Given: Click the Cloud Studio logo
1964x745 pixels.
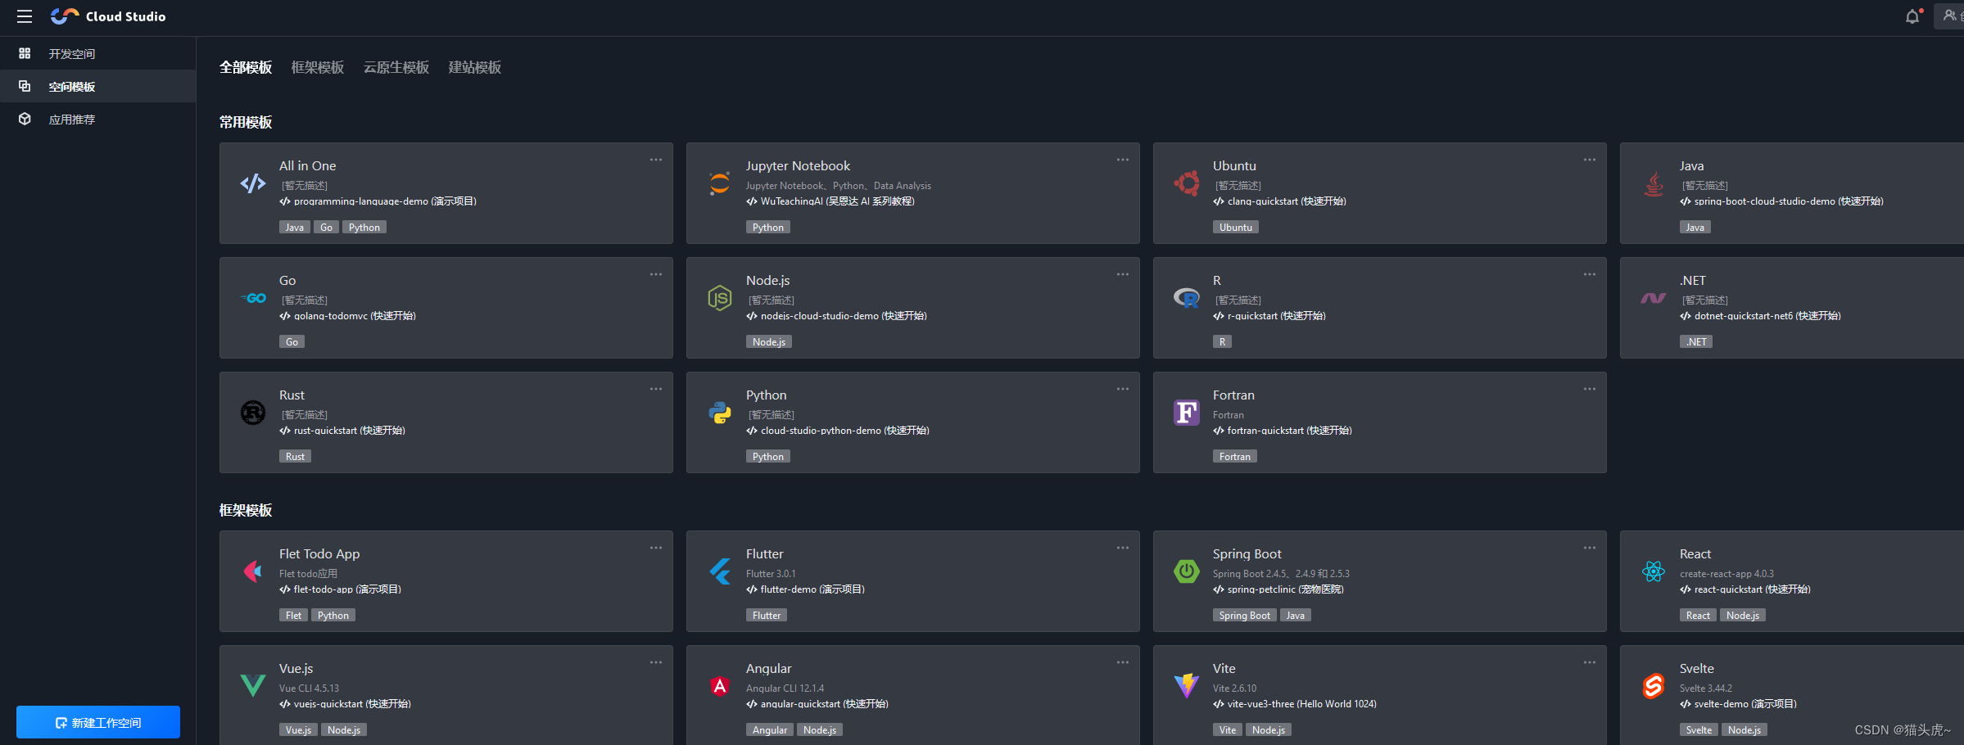Looking at the screenshot, I should pyautogui.click(x=108, y=16).
